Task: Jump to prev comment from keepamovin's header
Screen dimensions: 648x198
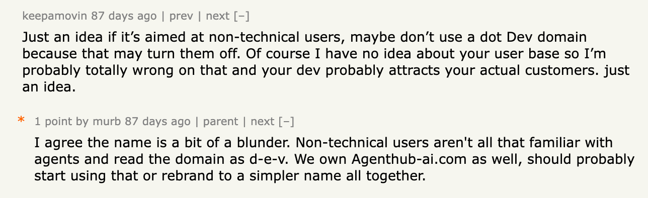Action: pos(181,16)
